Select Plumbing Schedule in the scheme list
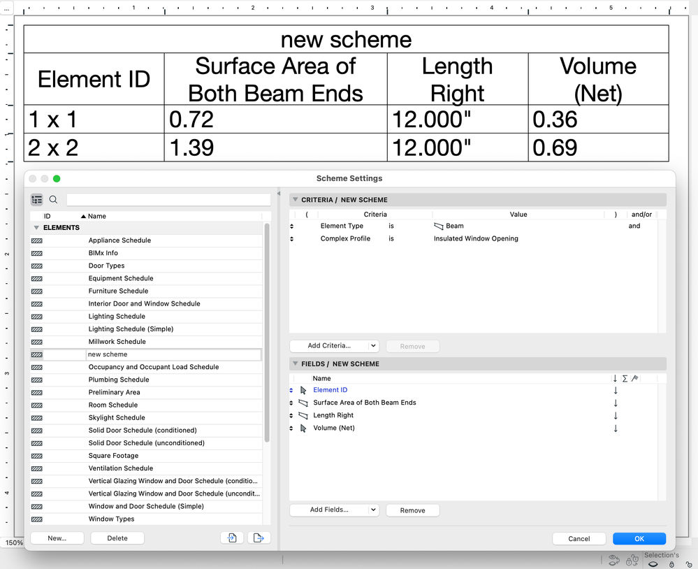698x569 pixels. tap(119, 380)
